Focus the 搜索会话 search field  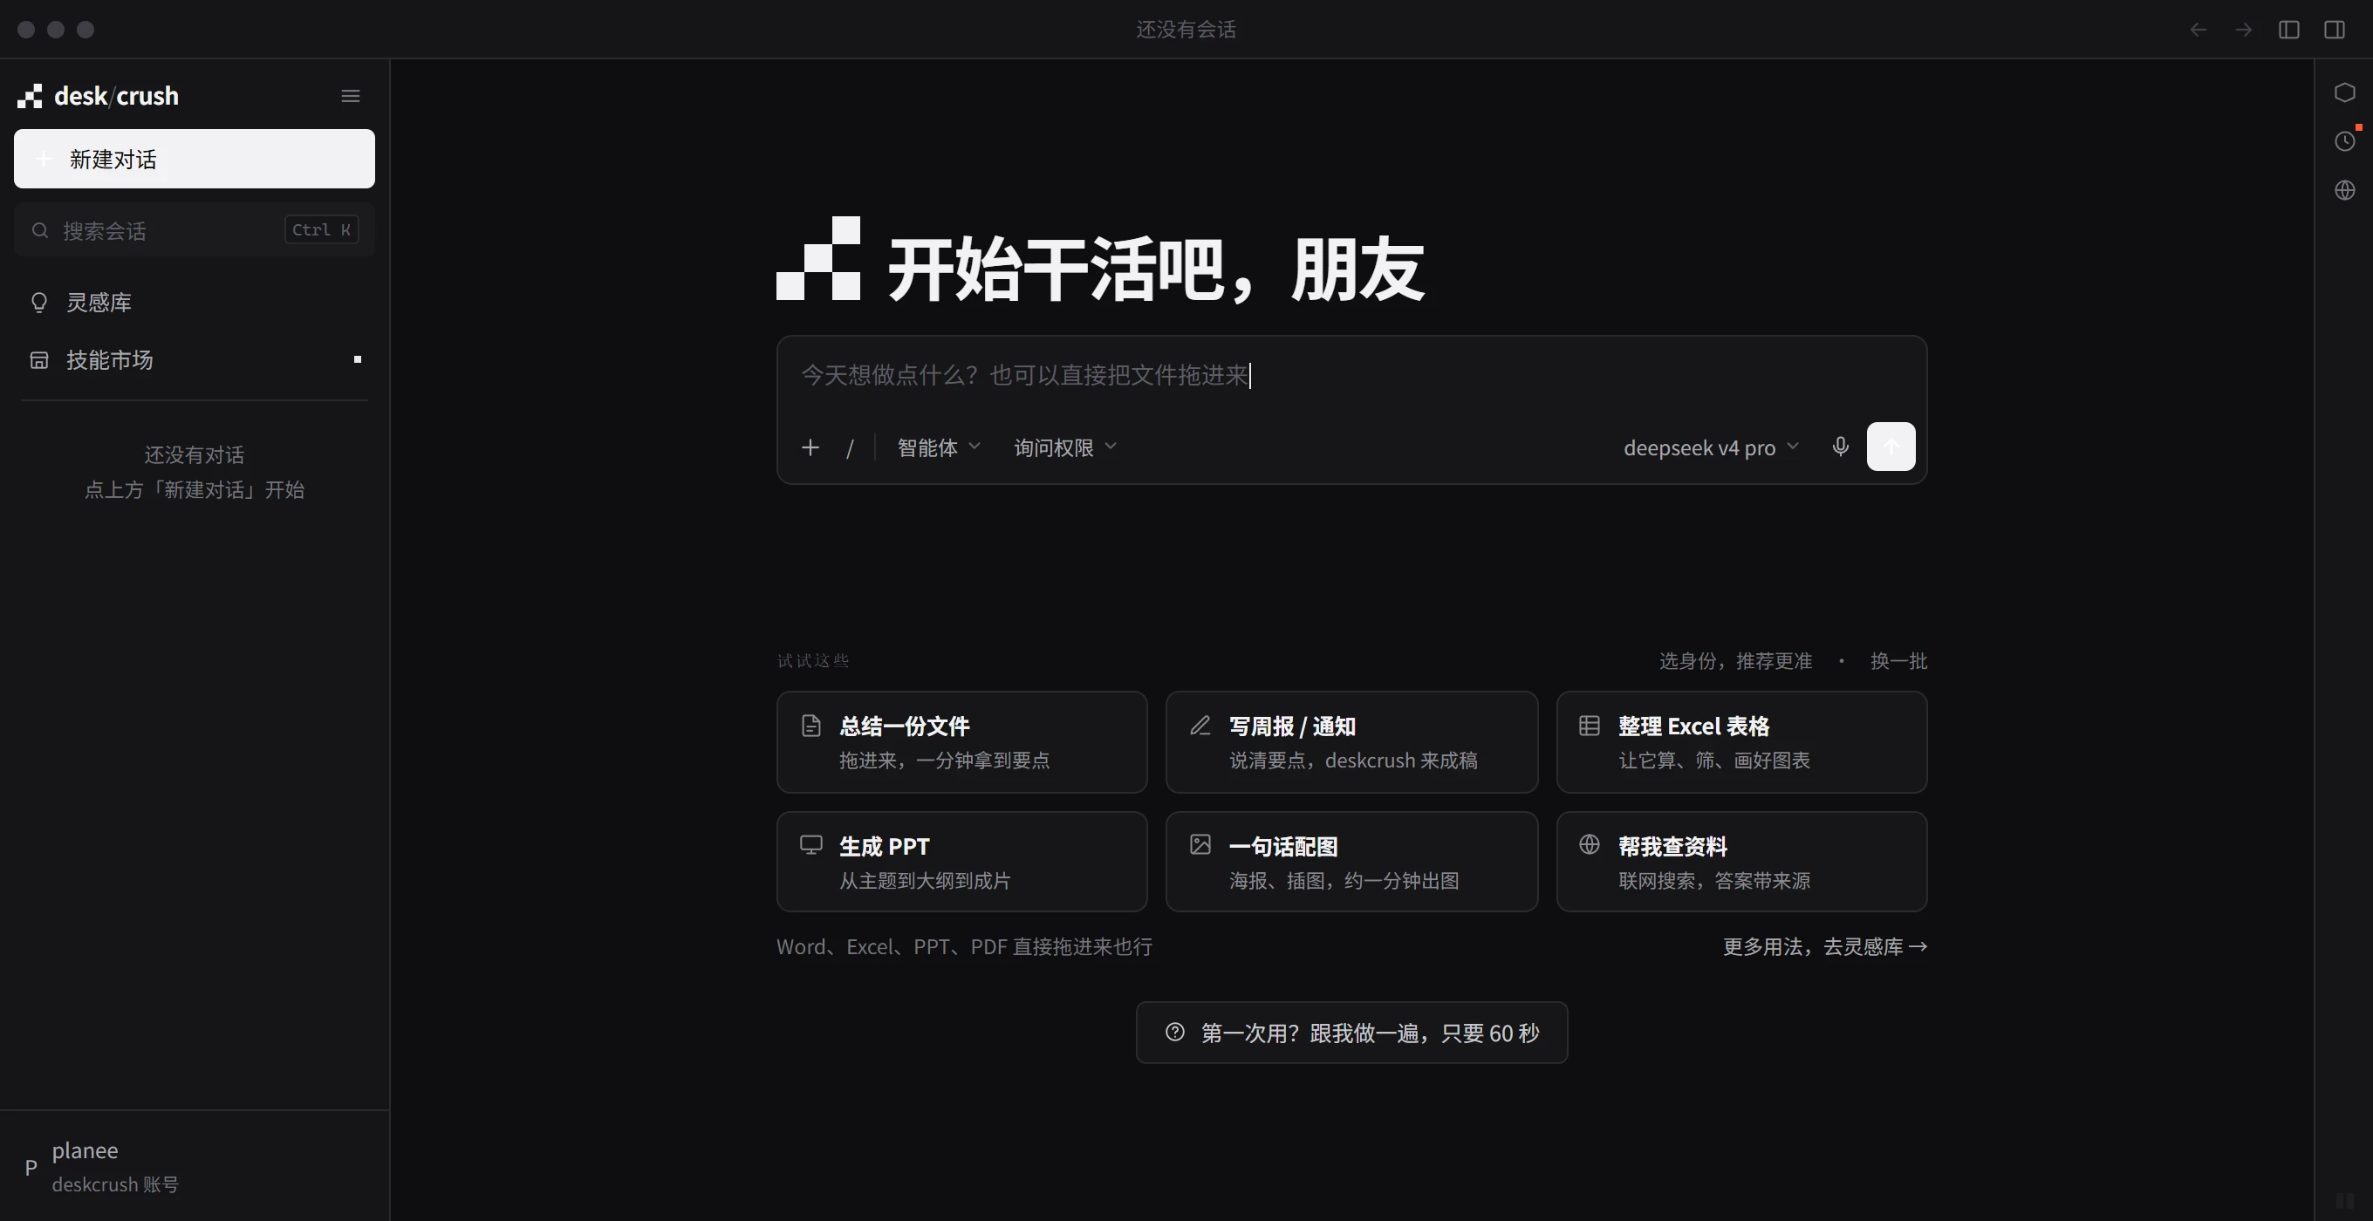[x=195, y=229]
